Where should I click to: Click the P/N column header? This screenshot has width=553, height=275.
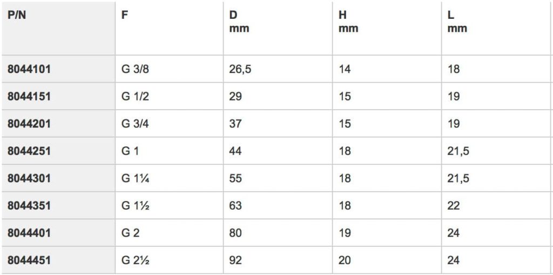coord(17,16)
